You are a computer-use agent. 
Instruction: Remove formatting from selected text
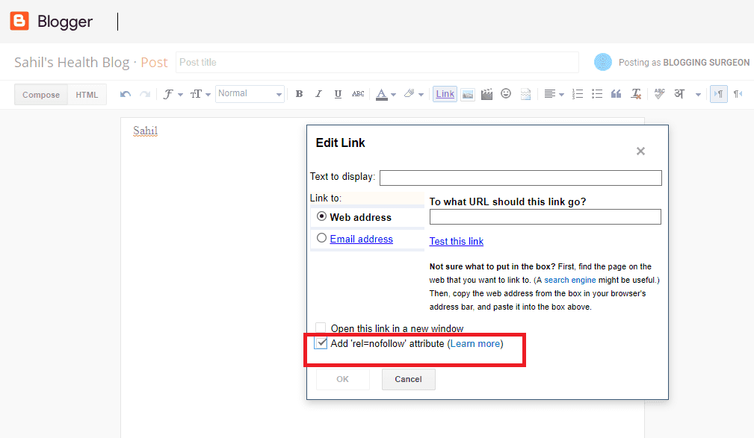click(x=636, y=94)
